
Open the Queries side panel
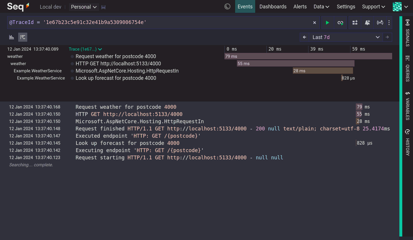(407, 69)
